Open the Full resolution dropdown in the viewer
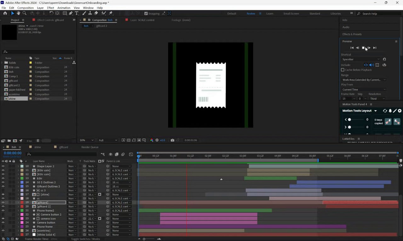The width and height of the screenshot is (403, 241). (x=108, y=140)
